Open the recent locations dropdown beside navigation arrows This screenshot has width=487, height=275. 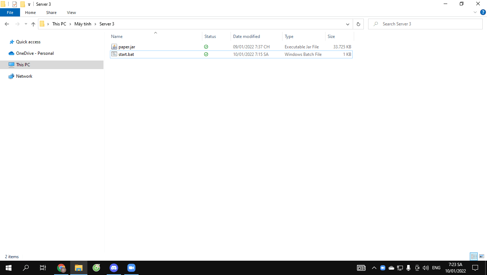click(25, 24)
